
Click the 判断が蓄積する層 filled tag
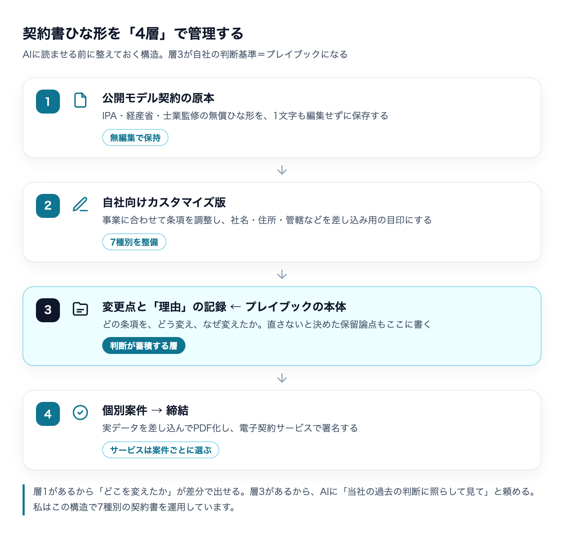[x=144, y=346]
